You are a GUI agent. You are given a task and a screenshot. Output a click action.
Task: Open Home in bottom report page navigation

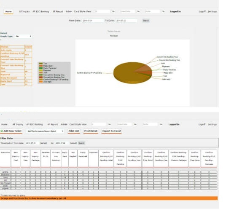[4, 124]
